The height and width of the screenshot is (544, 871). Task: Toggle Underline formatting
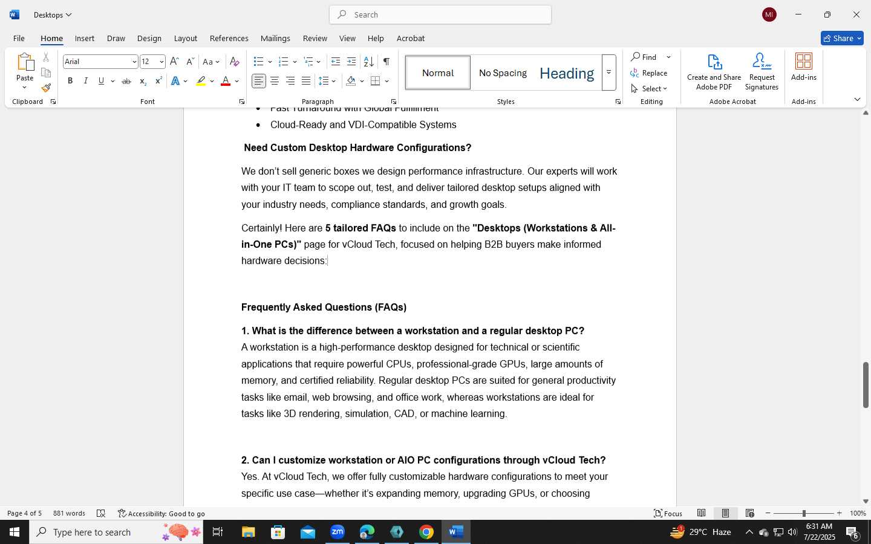(101, 81)
